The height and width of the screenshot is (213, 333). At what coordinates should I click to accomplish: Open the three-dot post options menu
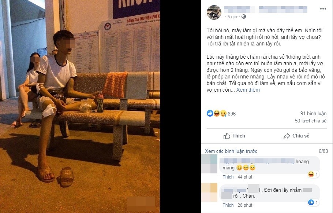(x=323, y=9)
